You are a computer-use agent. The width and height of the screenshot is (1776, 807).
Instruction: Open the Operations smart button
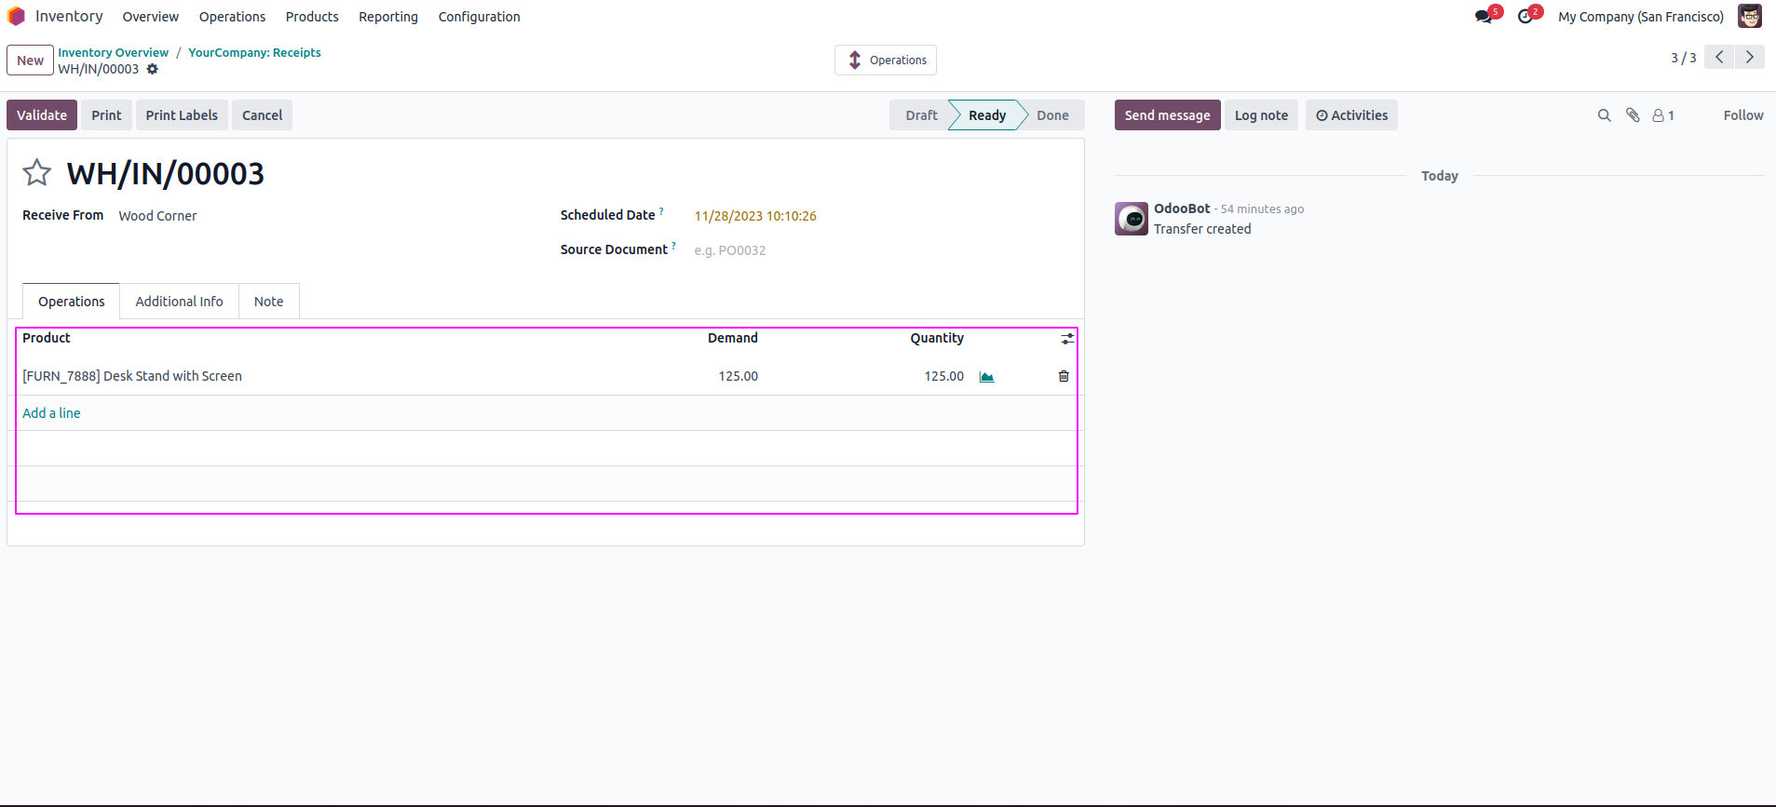click(x=886, y=61)
